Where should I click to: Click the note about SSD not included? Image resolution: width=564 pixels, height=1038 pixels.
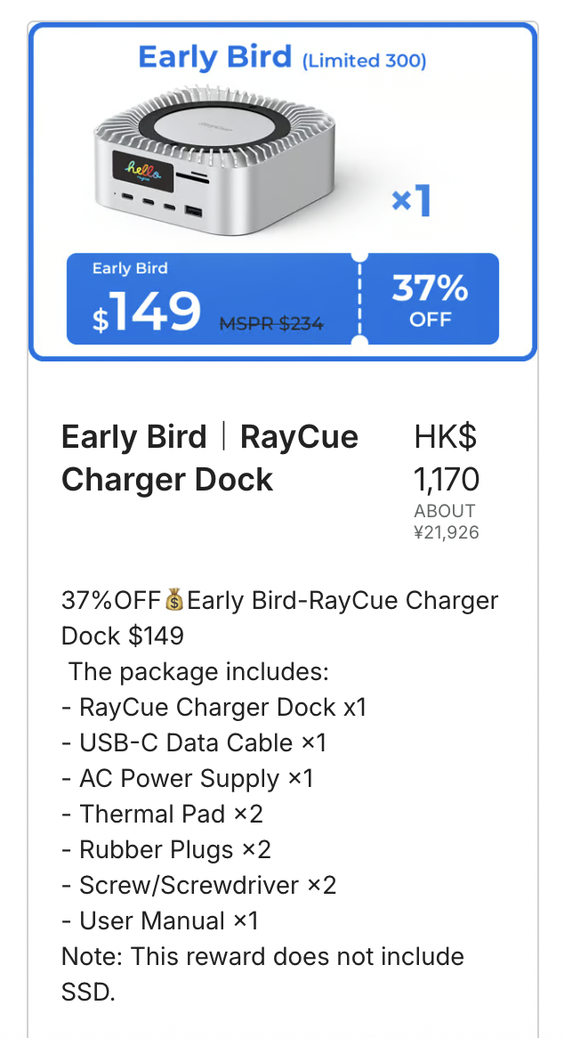point(262,974)
